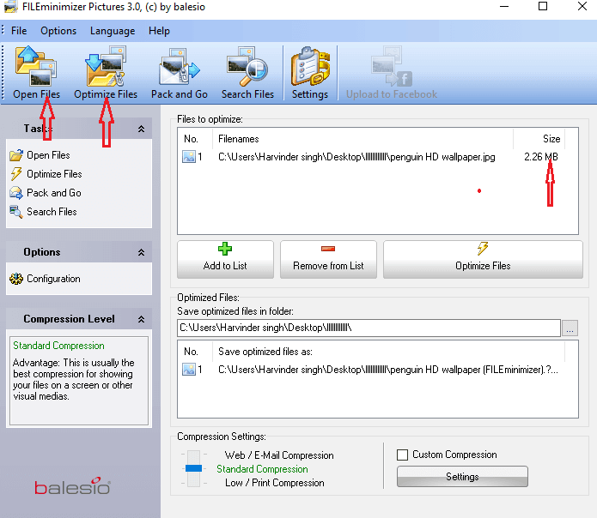Select Web / E-Mail Compression level
This screenshot has width=597, height=518.
coord(279,455)
